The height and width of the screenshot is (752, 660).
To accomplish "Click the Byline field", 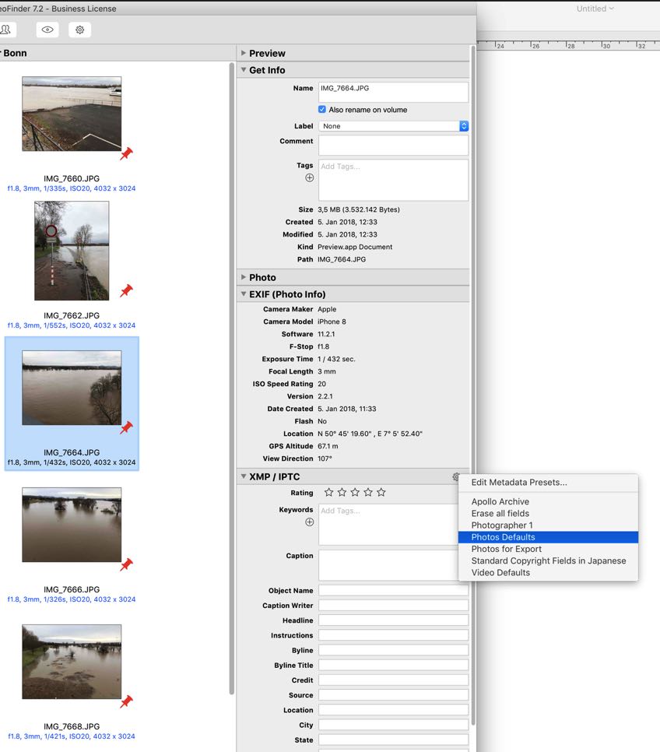I will click(x=393, y=650).
